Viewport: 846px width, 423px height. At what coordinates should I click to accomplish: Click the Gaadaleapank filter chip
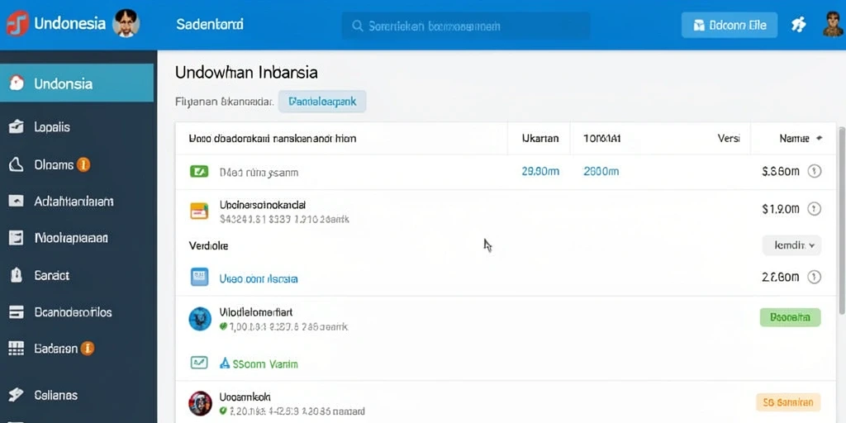click(x=322, y=102)
